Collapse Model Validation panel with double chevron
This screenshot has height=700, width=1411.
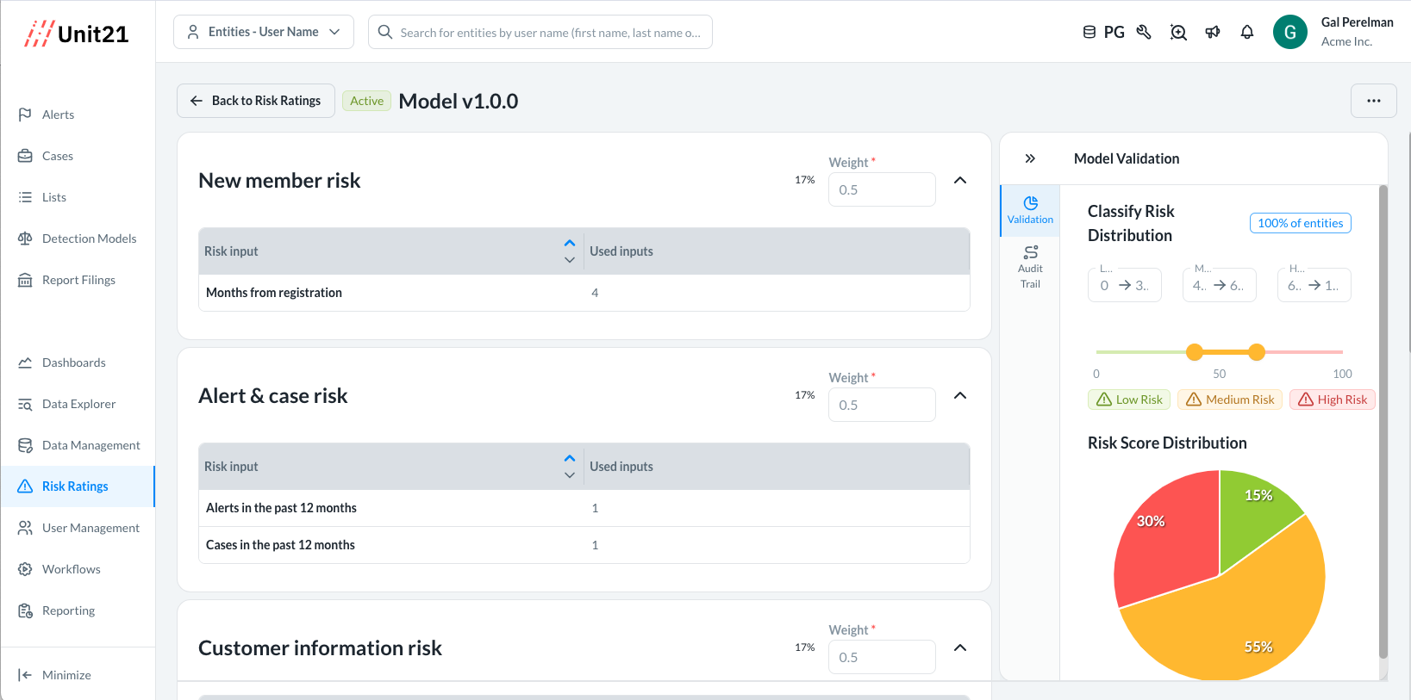pos(1030,158)
